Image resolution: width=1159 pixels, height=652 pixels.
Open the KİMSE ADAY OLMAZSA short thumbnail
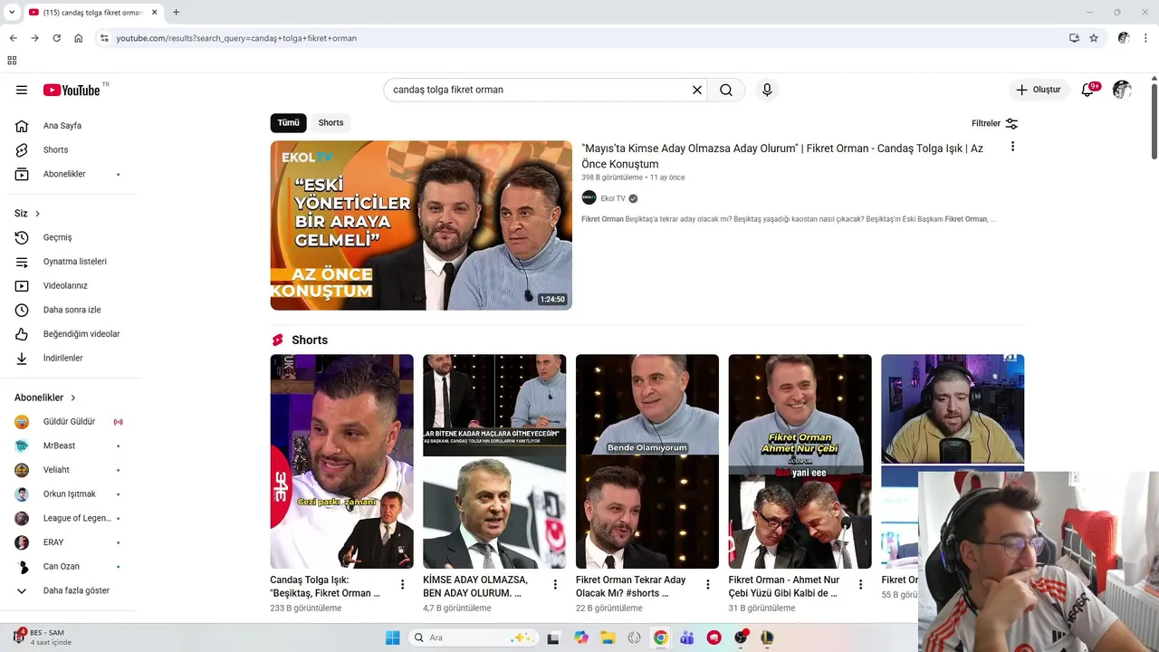pos(494,461)
